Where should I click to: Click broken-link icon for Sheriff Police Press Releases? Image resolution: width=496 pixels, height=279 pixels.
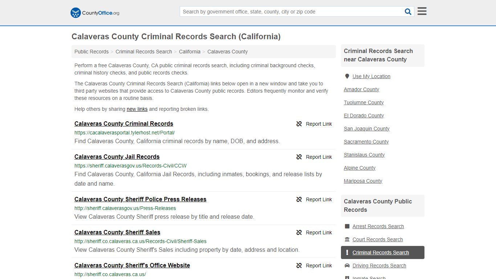[x=299, y=199]
